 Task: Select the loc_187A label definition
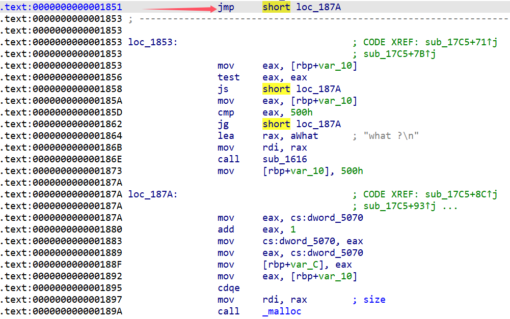(152, 194)
